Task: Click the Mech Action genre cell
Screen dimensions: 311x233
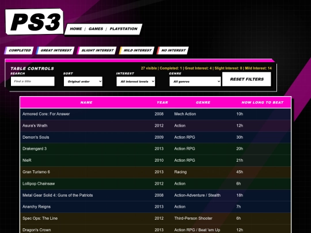Action: [185, 114]
